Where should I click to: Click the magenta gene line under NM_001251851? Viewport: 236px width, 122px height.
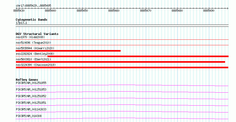(122, 105)
